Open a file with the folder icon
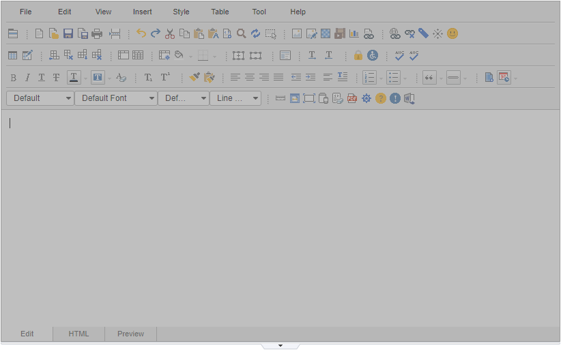The width and height of the screenshot is (561, 350). click(x=54, y=33)
